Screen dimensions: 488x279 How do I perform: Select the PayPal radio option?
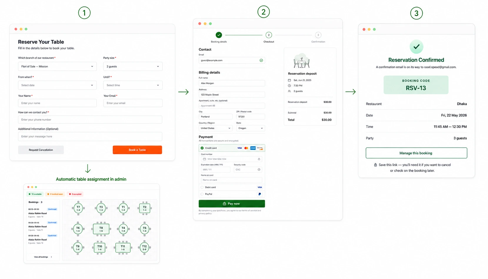[x=202, y=194]
